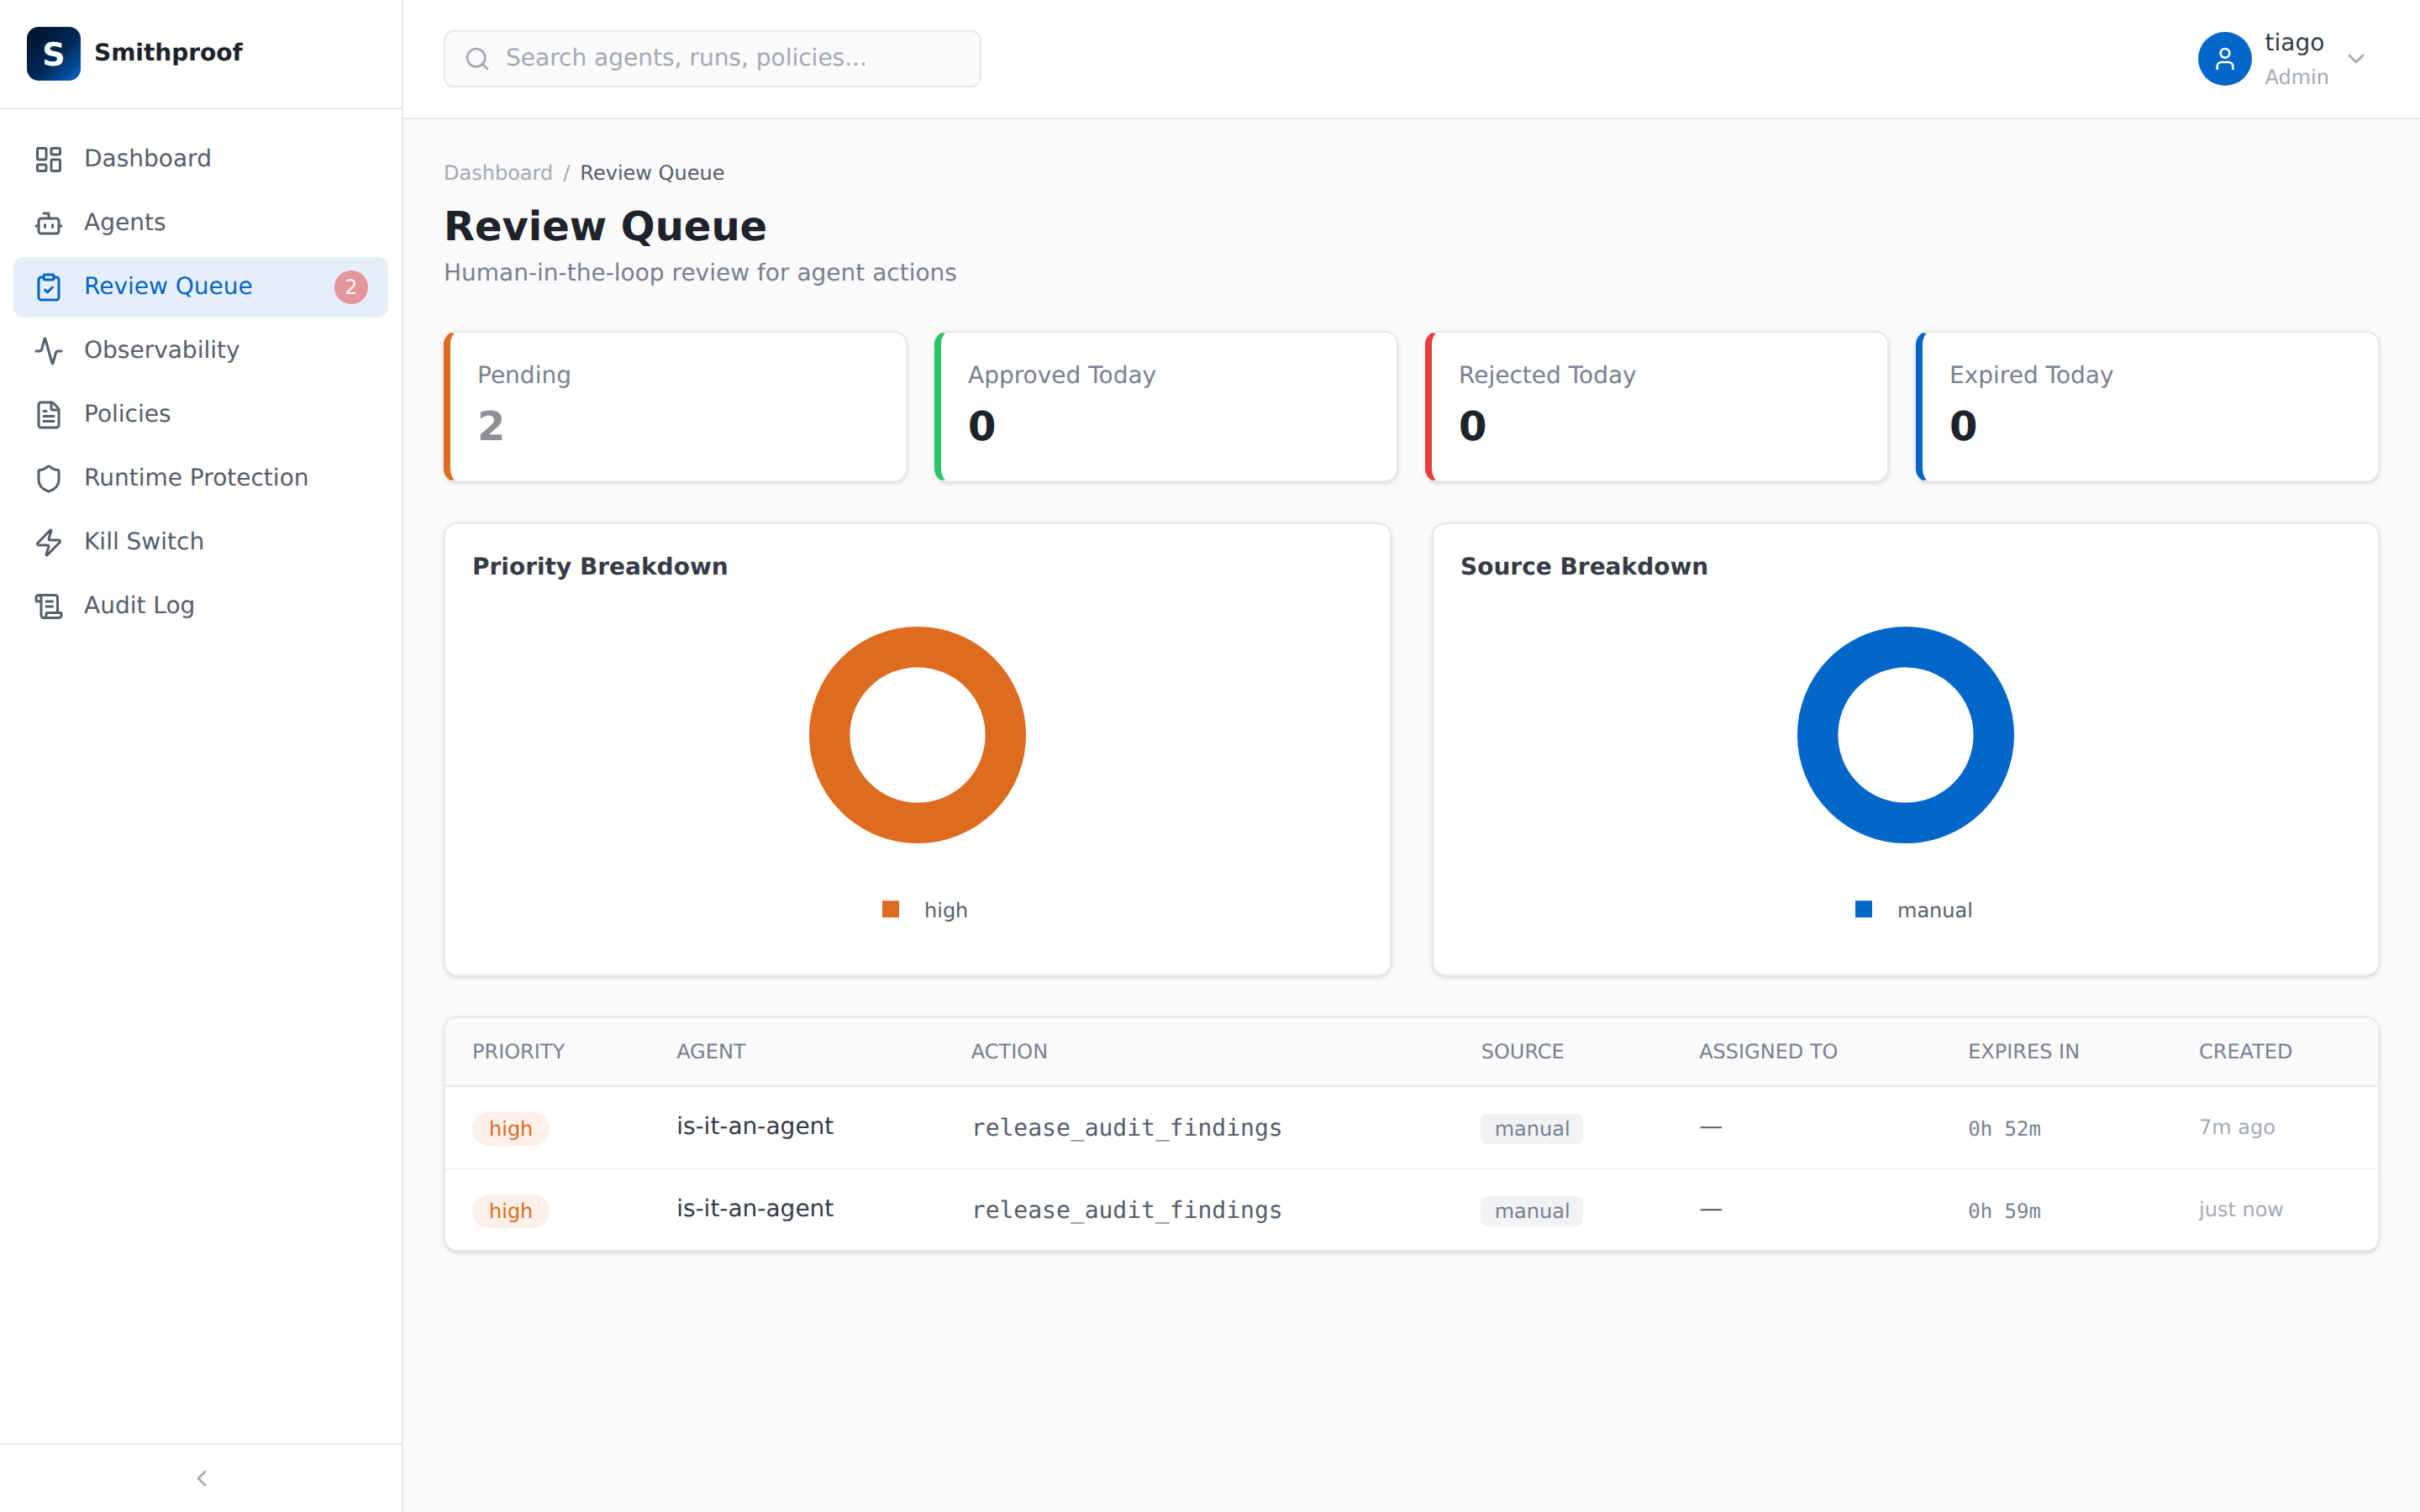Screen dimensions: 2420x1512
Task: Click the manual tag in the 0h 59m row
Action: pyautogui.click(x=1531, y=1211)
